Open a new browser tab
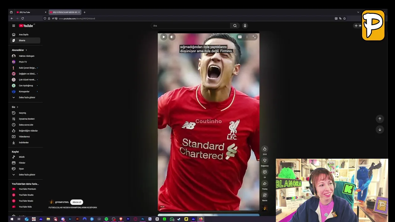Viewport: 395px width, 222px height. (x=85, y=12)
